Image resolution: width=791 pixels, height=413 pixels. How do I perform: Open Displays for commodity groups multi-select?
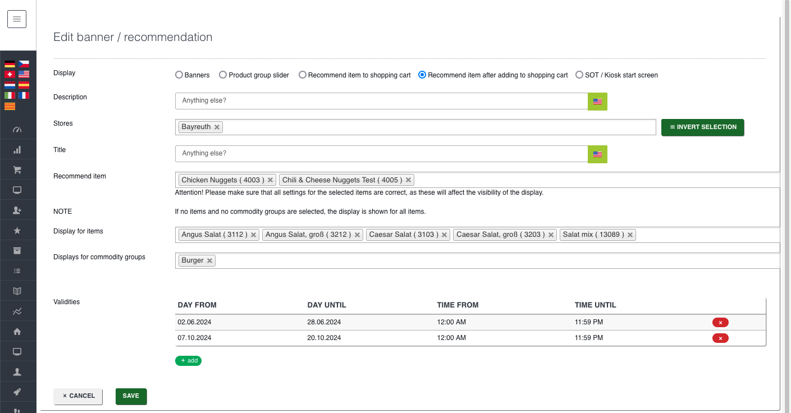(x=478, y=260)
